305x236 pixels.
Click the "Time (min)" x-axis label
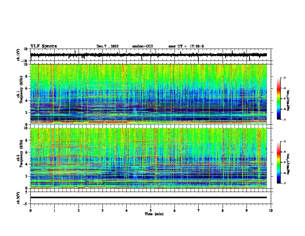(154, 214)
